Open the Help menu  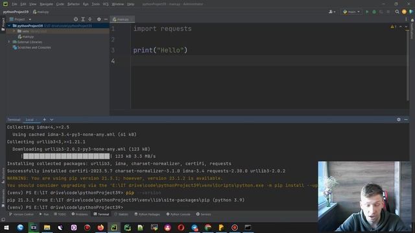tap(130, 4)
